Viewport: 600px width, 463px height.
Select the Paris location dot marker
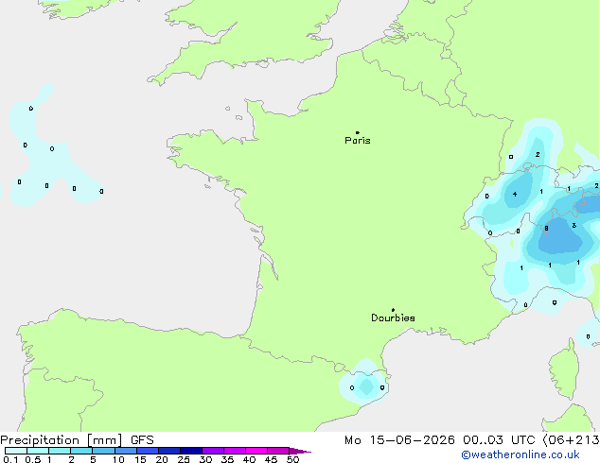pos(358,132)
